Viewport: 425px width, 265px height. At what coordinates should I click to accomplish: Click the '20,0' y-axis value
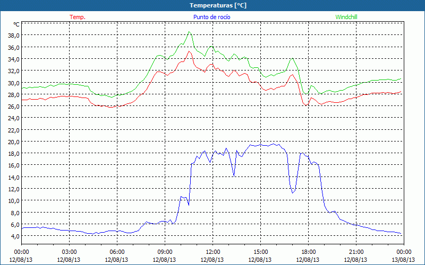pos(14,142)
